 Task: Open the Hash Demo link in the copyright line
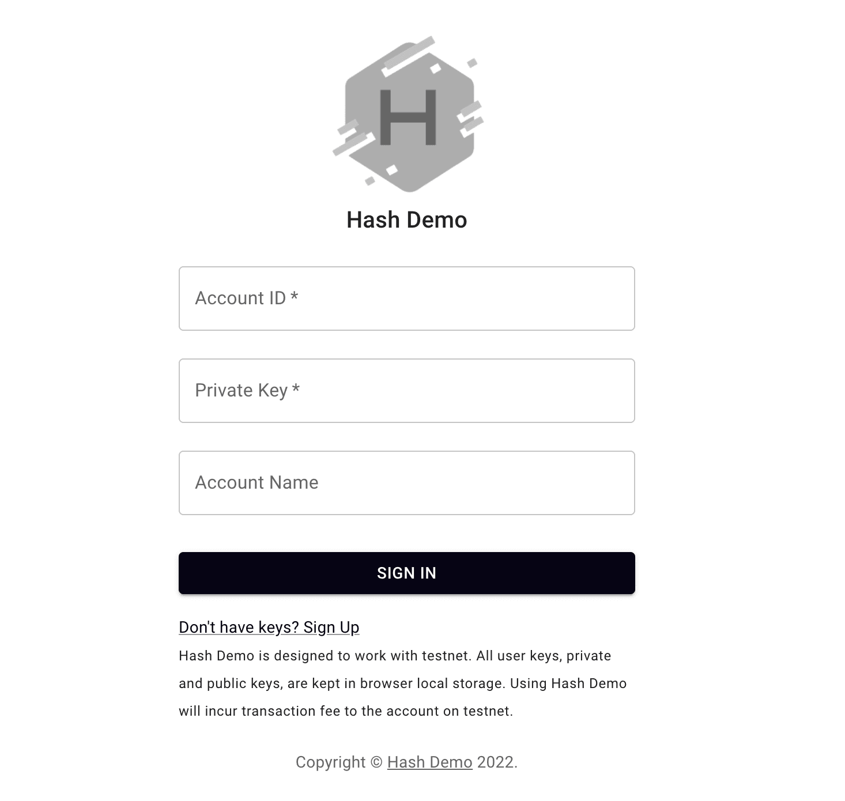coord(430,762)
